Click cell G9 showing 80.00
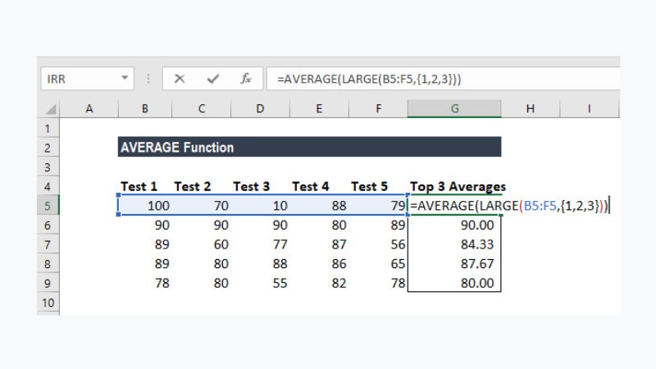Viewport: 656px width, 369px height. tap(454, 283)
